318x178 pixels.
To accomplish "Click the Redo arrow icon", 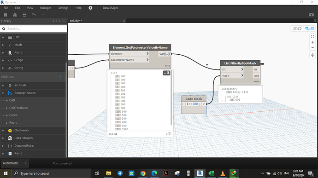I will tap(43, 15).
